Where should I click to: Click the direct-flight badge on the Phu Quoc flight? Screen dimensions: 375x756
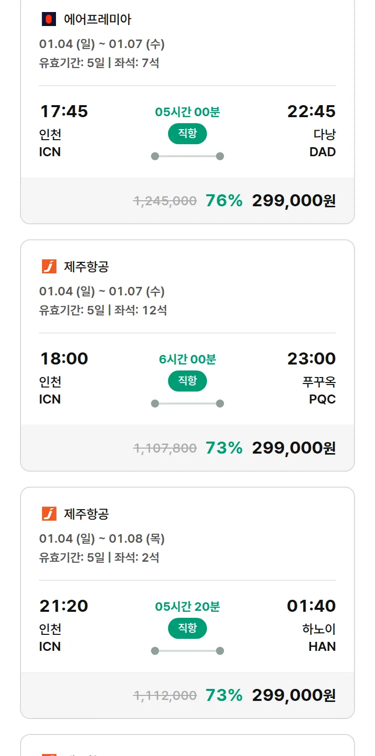(187, 381)
